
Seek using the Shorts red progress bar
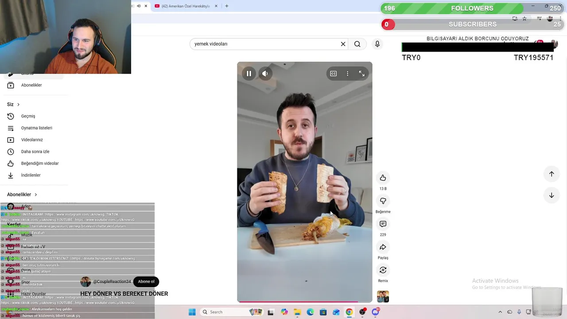click(304, 302)
